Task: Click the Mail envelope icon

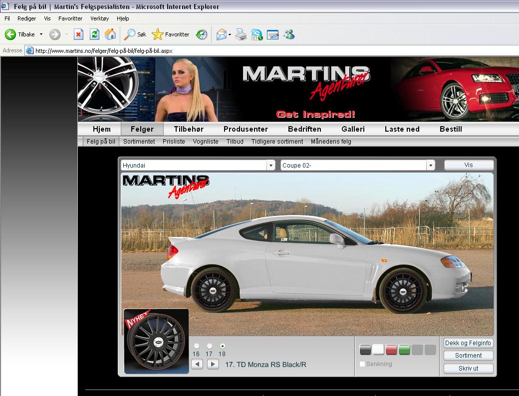Action: [x=222, y=34]
